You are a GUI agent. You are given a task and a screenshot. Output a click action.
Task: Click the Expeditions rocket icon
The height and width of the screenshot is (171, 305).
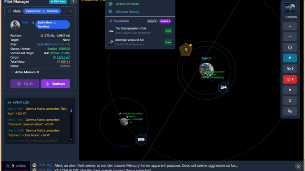pyautogui.click(x=111, y=21)
